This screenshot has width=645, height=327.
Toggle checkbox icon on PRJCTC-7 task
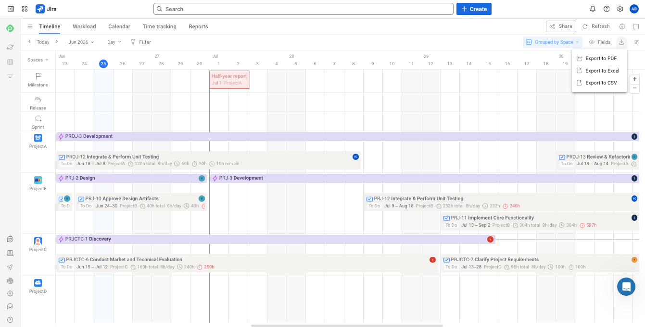pyautogui.click(x=446, y=260)
